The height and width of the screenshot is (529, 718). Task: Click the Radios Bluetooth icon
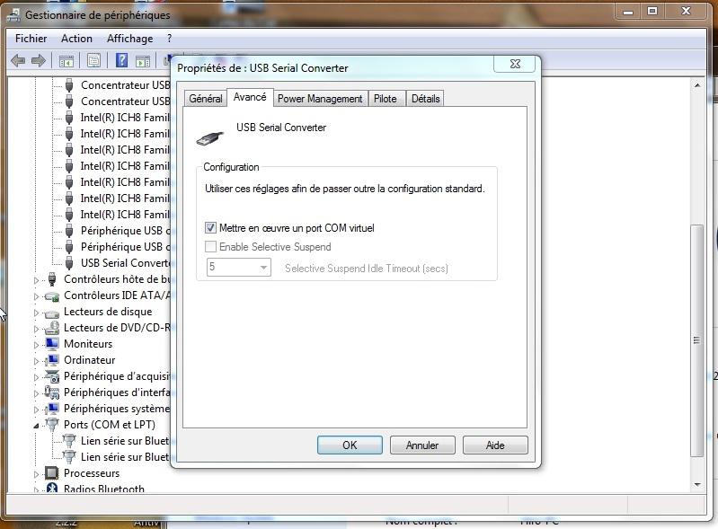[52, 488]
